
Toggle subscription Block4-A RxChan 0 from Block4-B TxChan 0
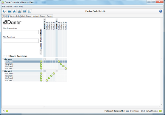[x=59, y=61]
